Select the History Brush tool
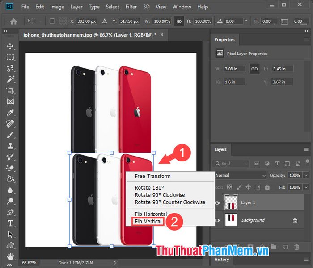 [10, 157]
